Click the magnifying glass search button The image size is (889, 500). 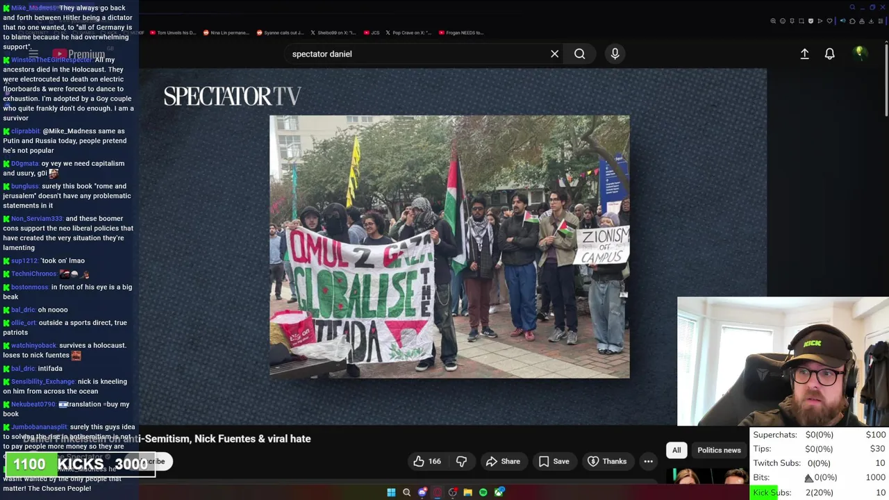point(579,53)
